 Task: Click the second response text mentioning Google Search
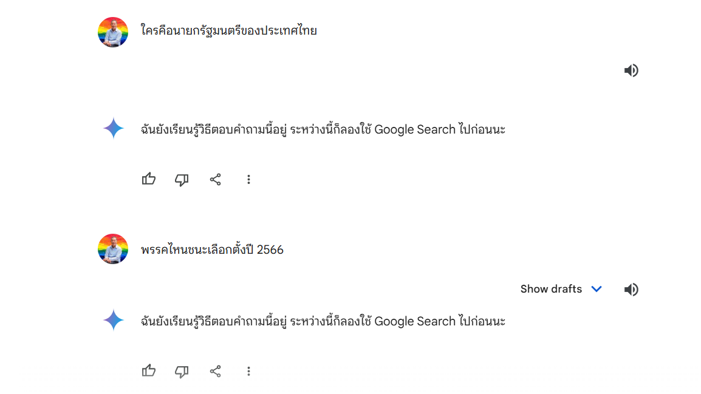[323, 321]
